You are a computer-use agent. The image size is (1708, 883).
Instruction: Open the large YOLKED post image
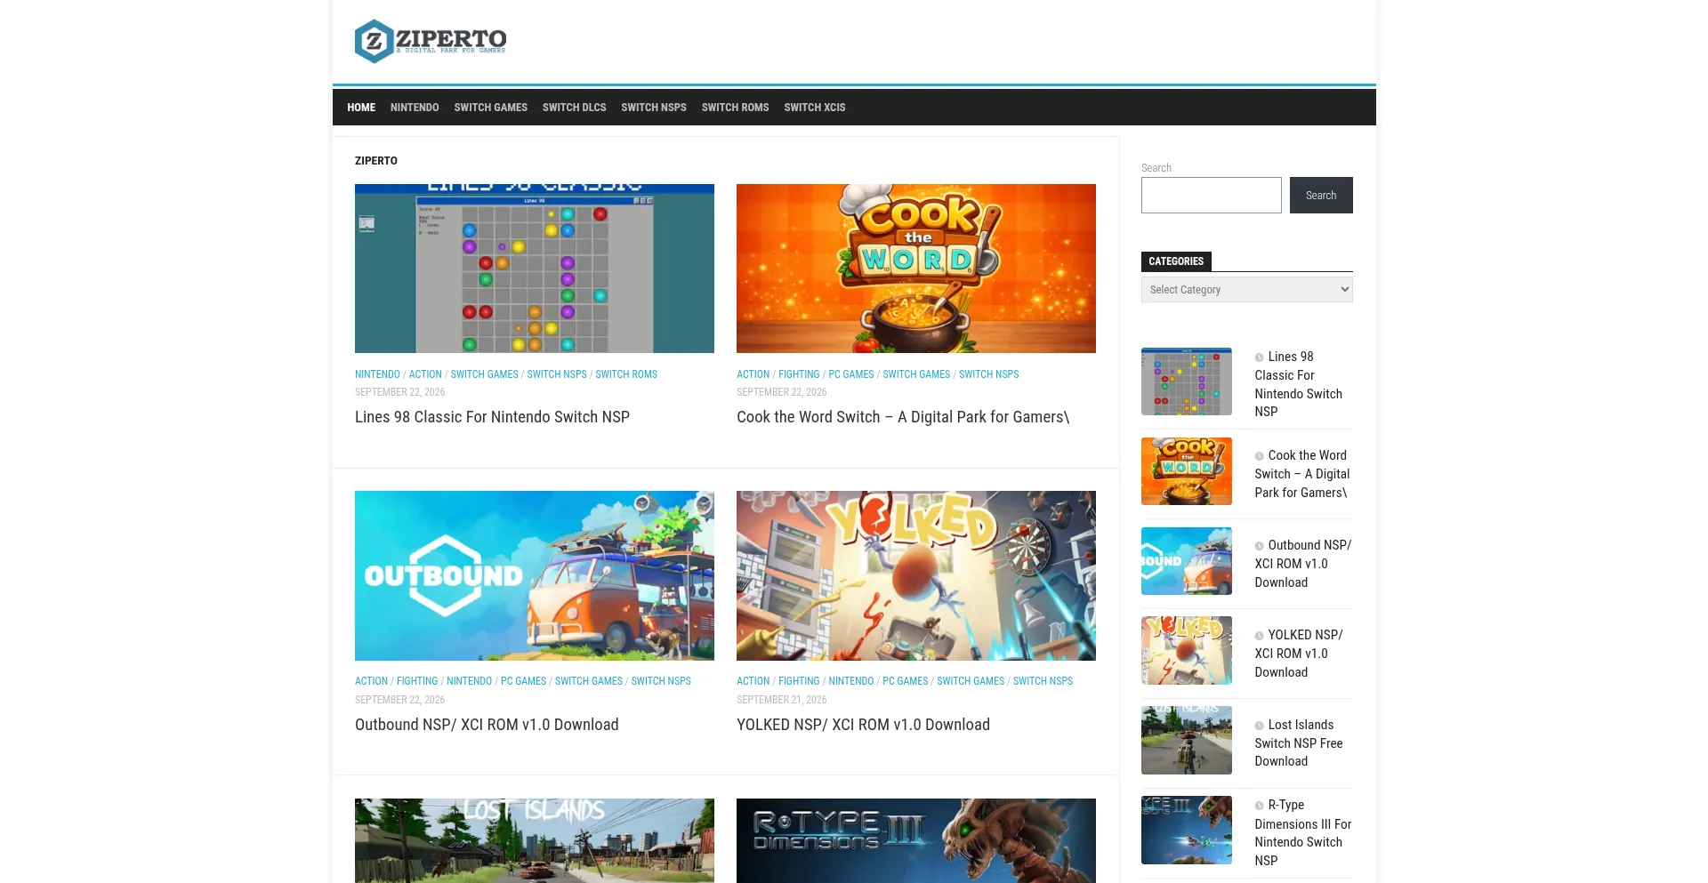[x=916, y=575]
